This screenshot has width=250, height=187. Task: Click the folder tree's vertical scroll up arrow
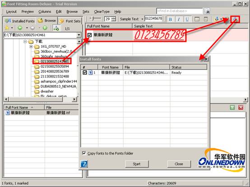[x=79, y=42]
